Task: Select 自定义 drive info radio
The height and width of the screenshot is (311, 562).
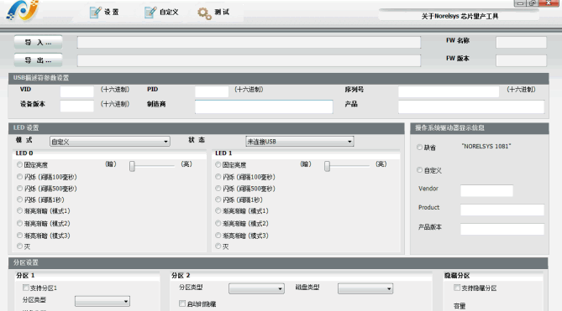Action: (x=419, y=170)
